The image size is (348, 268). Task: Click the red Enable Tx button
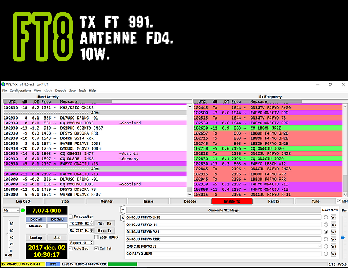[232, 202]
